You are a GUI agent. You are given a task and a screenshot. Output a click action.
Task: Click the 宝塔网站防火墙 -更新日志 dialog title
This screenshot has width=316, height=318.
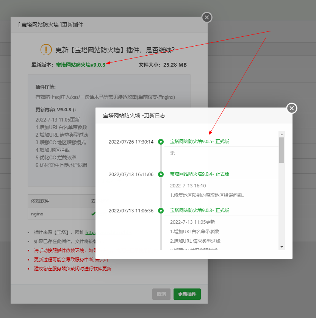coord(134,115)
